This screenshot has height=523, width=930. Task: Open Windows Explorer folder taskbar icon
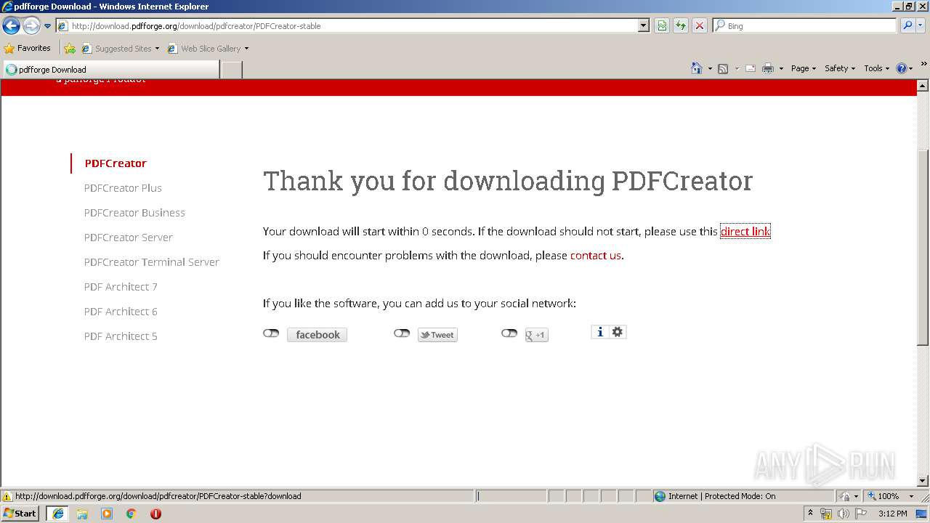point(82,514)
